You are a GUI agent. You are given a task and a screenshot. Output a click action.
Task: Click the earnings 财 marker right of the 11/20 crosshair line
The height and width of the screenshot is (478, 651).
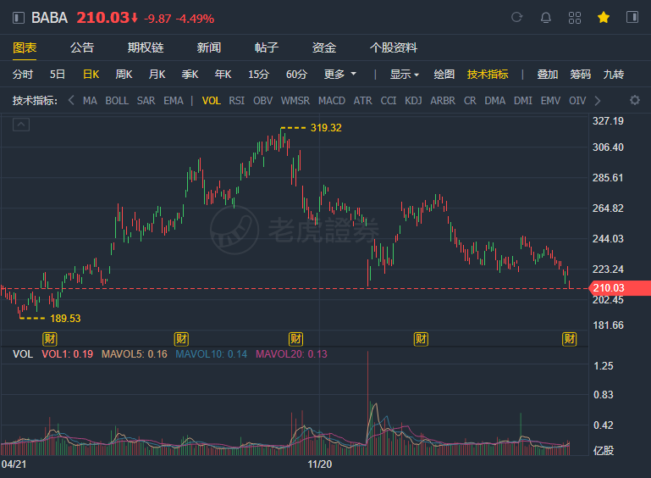point(421,339)
